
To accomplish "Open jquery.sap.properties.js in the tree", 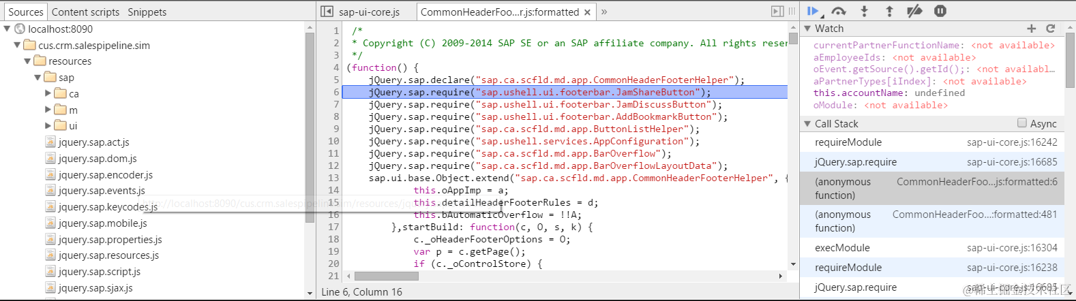I will point(110,240).
